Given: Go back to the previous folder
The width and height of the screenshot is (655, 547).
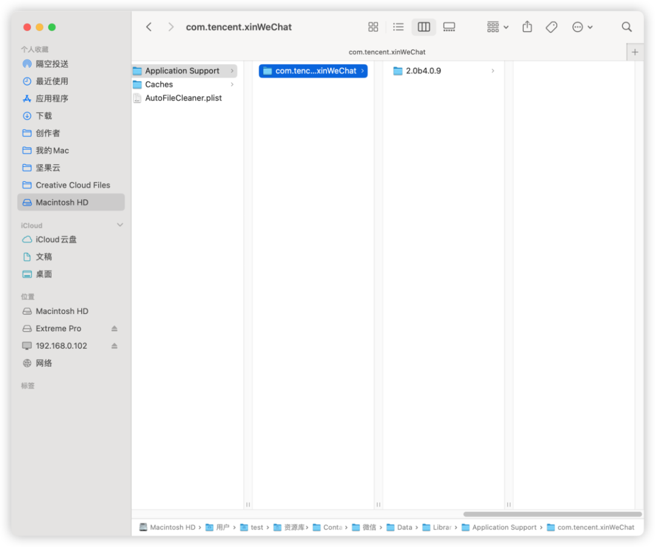Looking at the screenshot, I should coord(149,27).
